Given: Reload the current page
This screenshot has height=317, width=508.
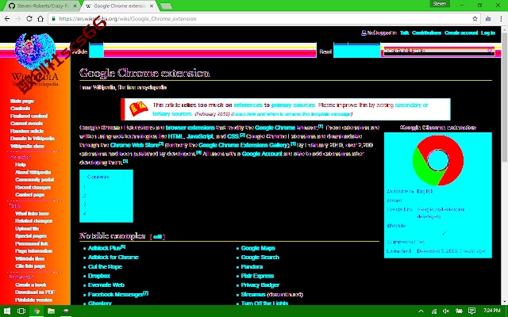Looking at the screenshot, I should 29,19.
